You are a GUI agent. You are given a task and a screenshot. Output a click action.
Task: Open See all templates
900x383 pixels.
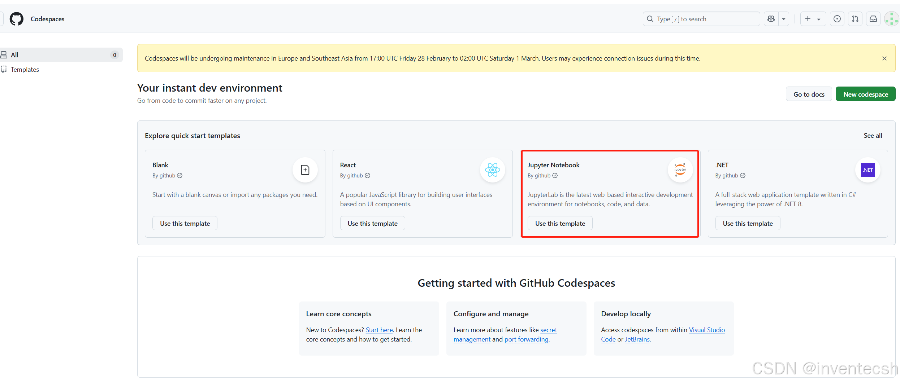click(873, 136)
